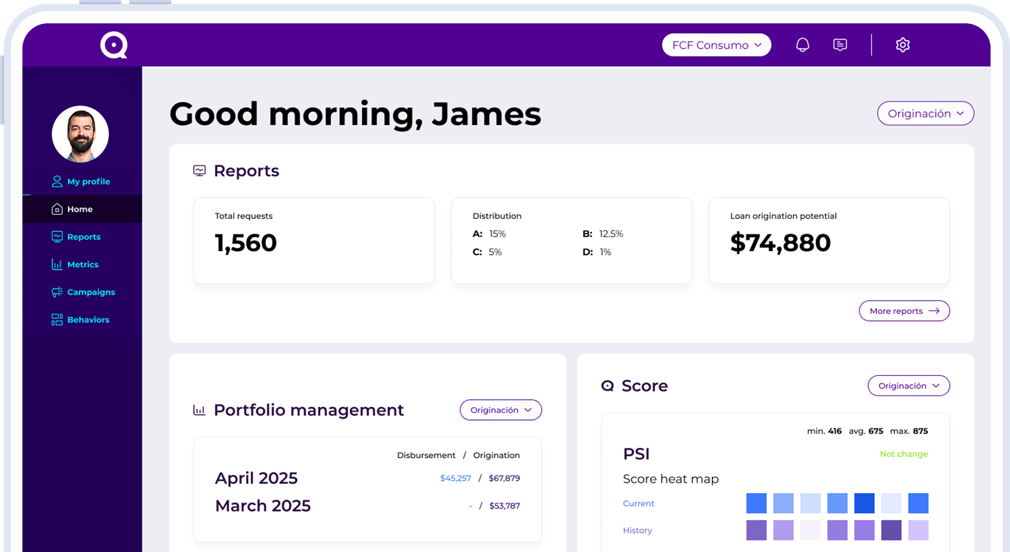Click the 1,560 total requests value
This screenshot has width=1010, height=552.
pos(246,243)
